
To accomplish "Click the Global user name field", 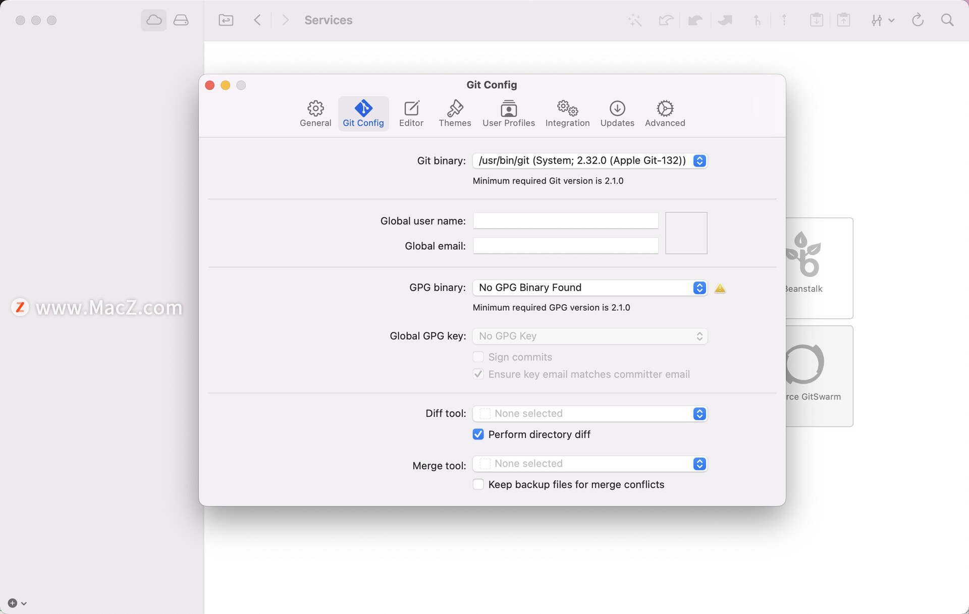I will (565, 220).
